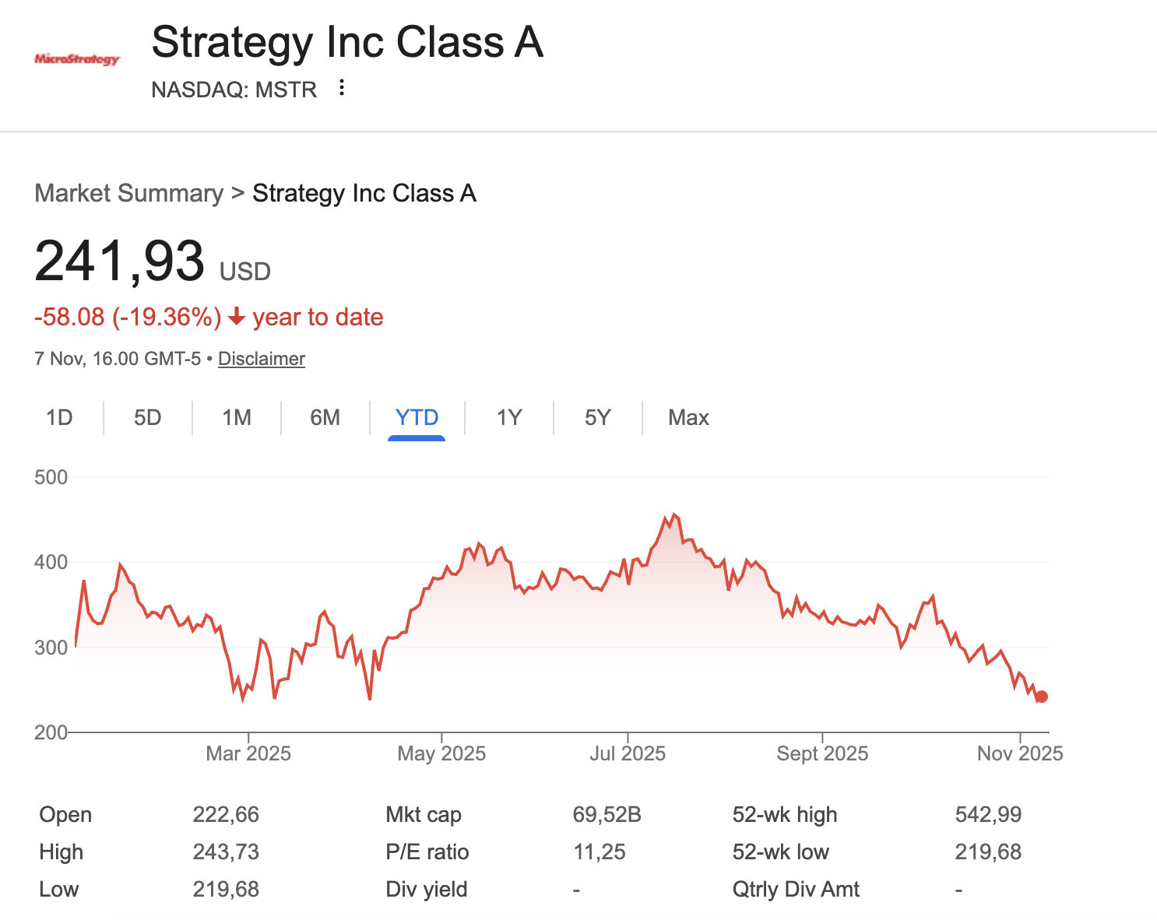Click the Strategy Inc Class A title

pos(347,42)
